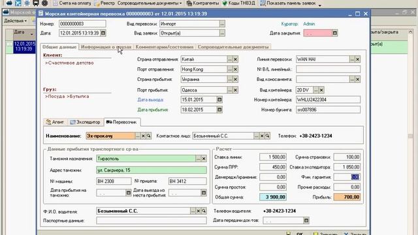Click into the Номер контейнера field
Screen dimensions: 418x235
click(328, 100)
